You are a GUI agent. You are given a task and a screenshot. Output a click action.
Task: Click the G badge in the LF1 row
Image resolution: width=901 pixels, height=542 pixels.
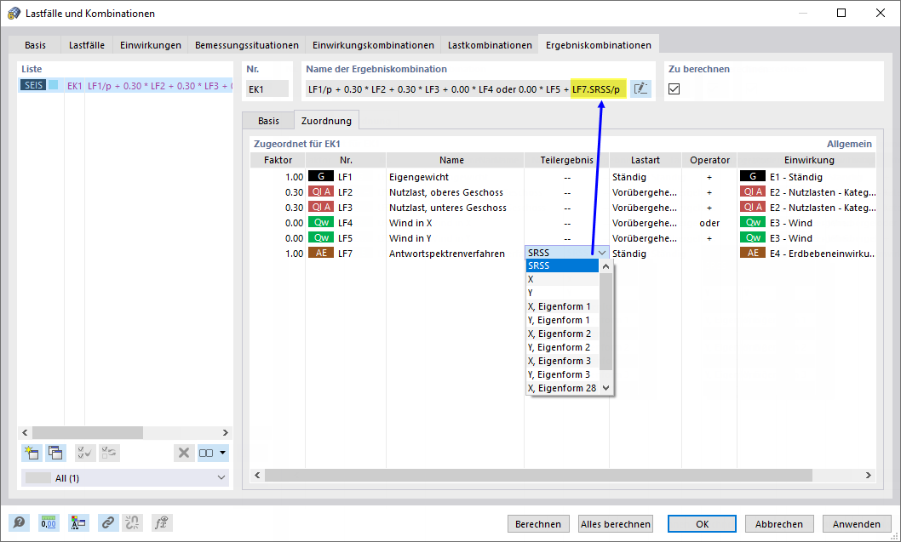coord(321,176)
